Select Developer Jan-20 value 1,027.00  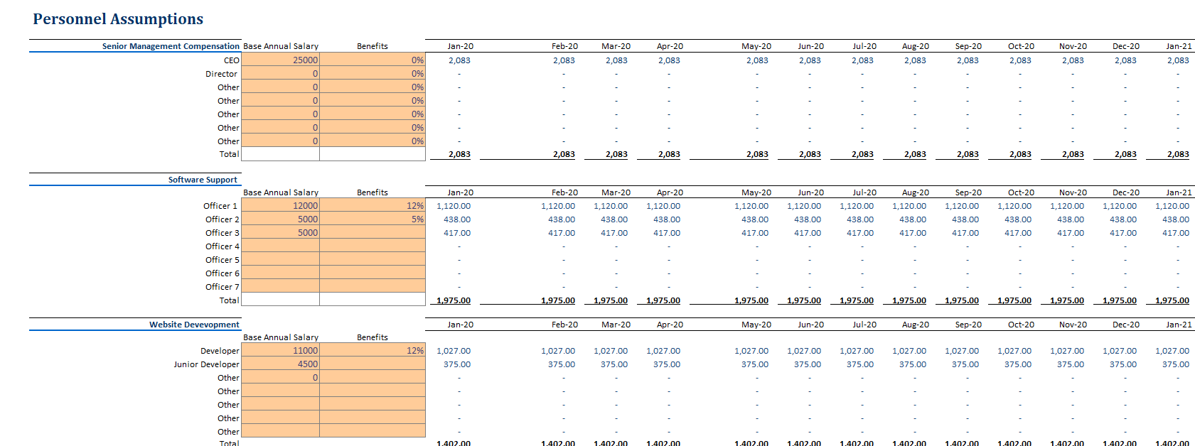point(454,351)
